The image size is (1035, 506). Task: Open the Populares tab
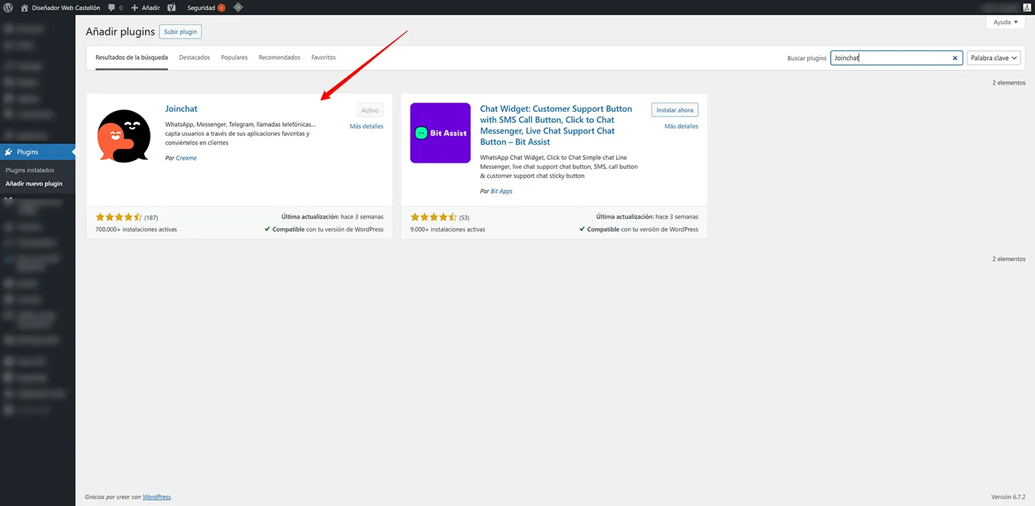[235, 58]
